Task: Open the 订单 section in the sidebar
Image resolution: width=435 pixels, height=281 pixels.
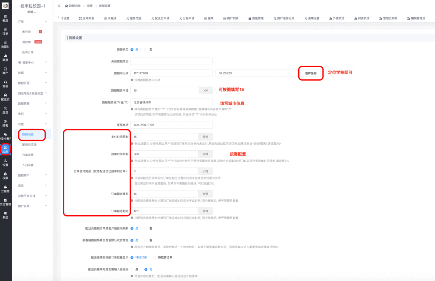Action: click(x=4, y=32)
